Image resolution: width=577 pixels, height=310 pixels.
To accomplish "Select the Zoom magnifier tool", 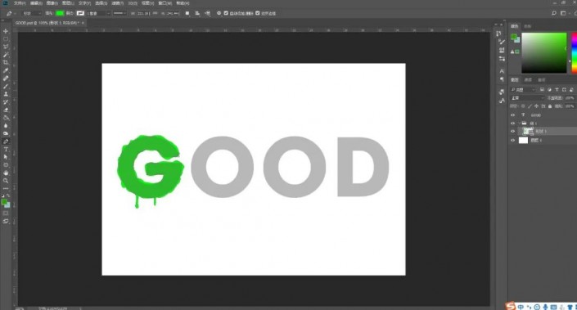I will 6,181.
